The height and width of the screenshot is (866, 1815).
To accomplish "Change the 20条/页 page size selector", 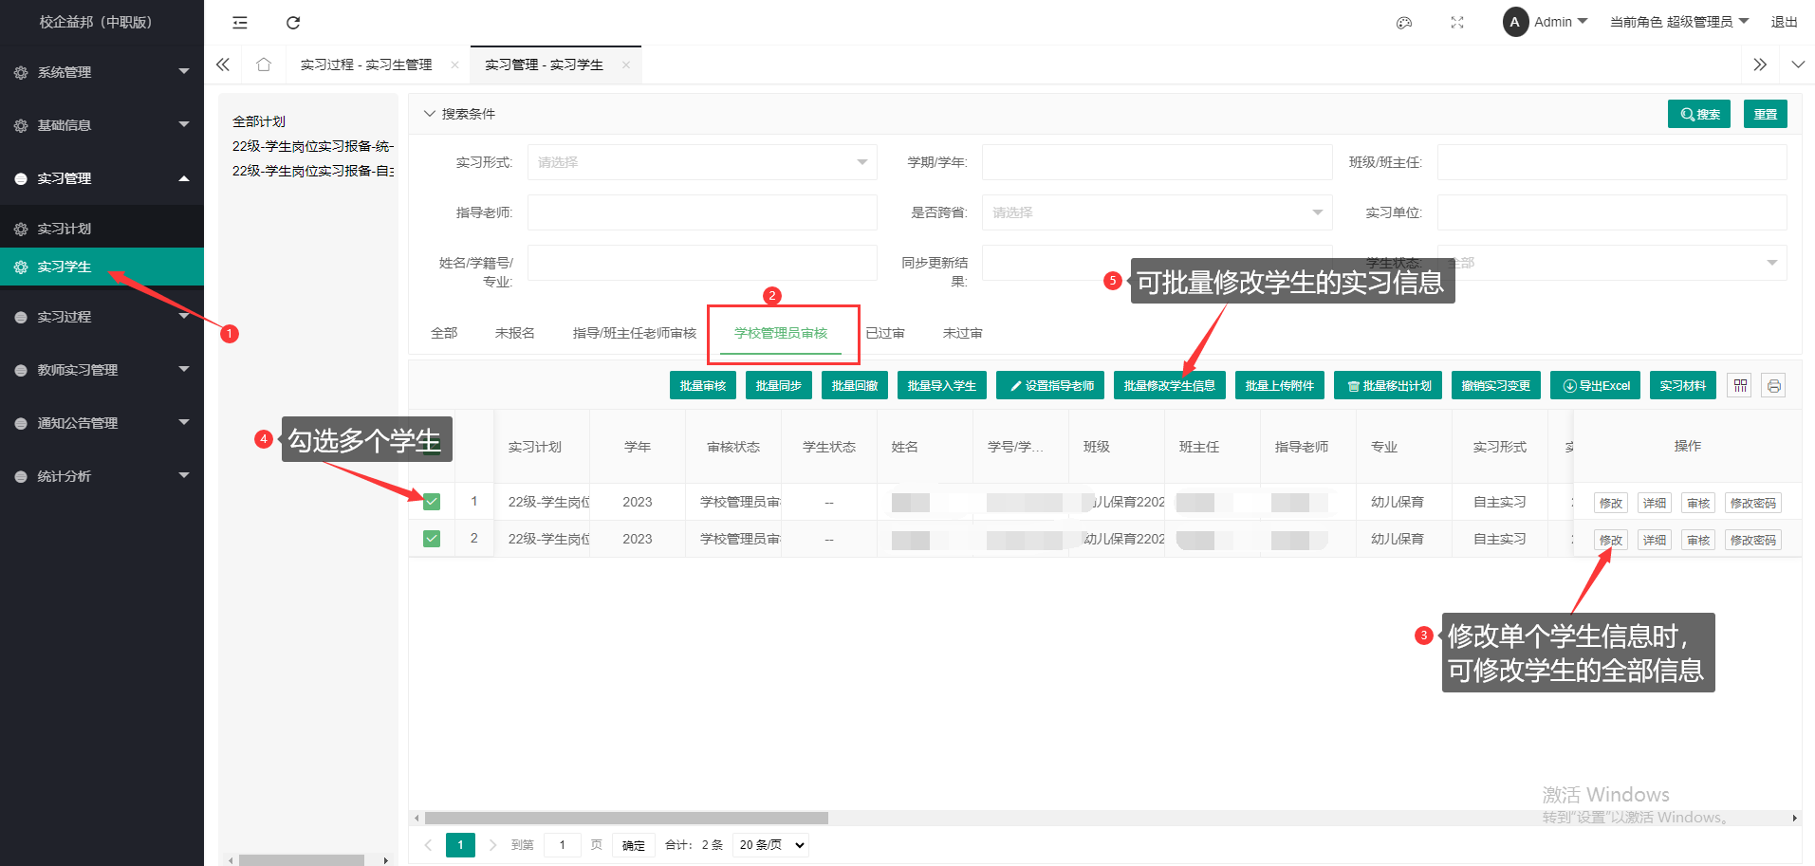I will tap(771, 845).
